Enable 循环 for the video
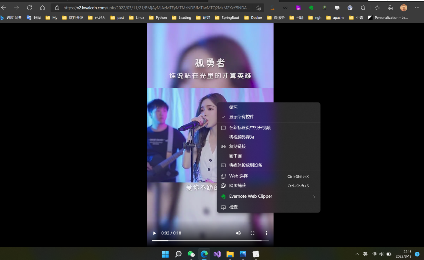Screen dimensions: 424x260 (x=233, y=107)
